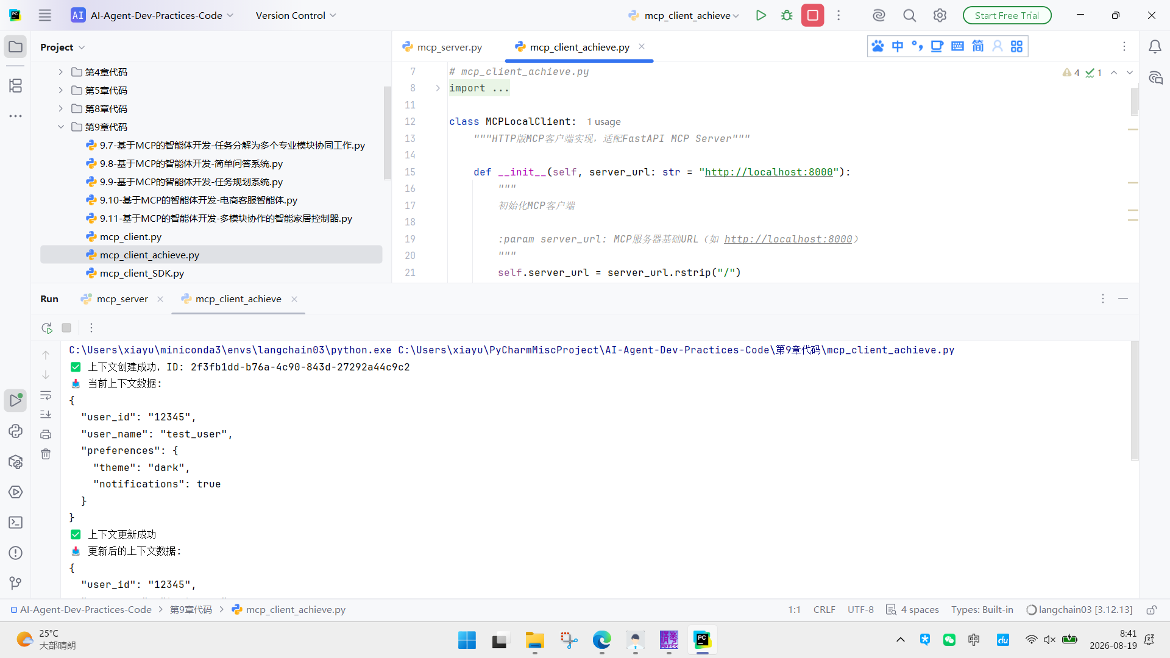Open the http://localhost:8000 link in __init__

pyautogui.click(x=768, y=172)
